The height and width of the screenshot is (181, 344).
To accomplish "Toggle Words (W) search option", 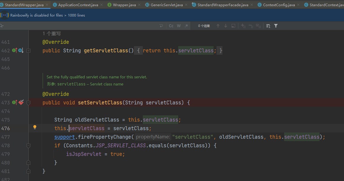I will click(x=179, y=26).
